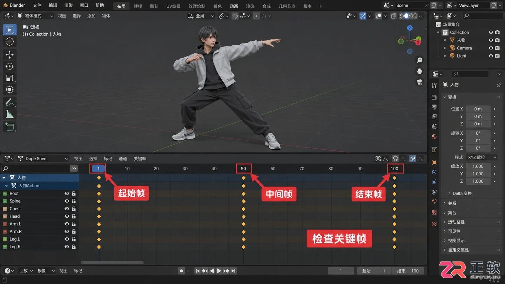Click the Dope Sheet channel search field
The height and width of the screenshot is (284, 505).
(x=35, y=168)
